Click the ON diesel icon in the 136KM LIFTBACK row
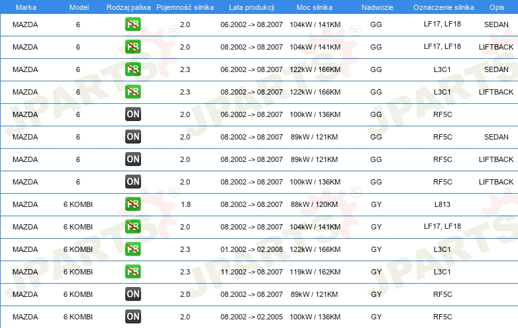Image resolution: width=518 pixels, height=328 pixels. pos(132,181)
